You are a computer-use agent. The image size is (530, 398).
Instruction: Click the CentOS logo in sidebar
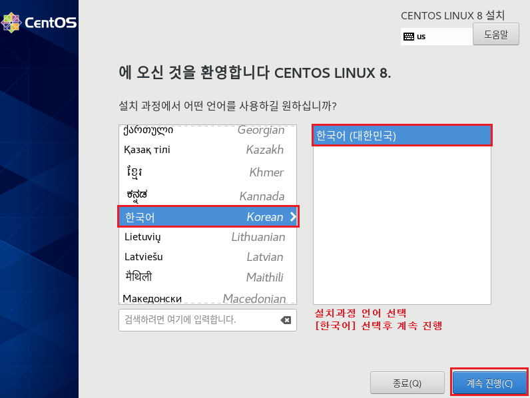pyautogui.click(x=39, y=23)
